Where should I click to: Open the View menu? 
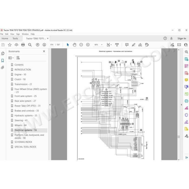point(12,34)
